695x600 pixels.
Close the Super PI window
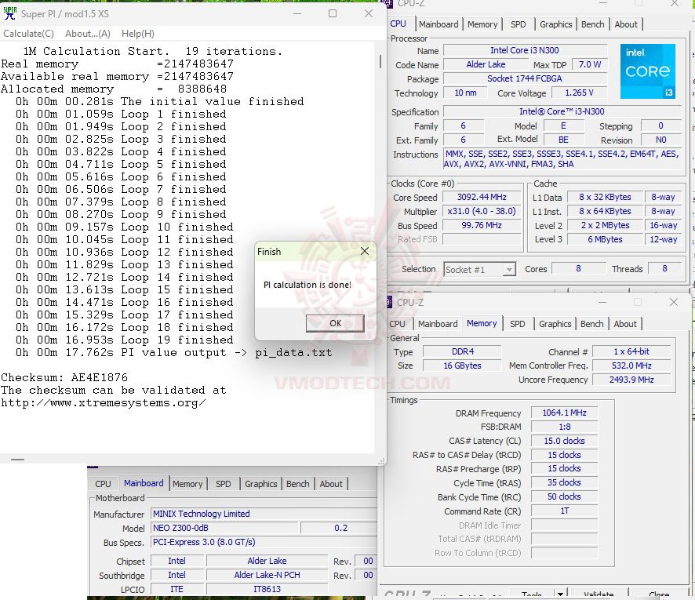[x=369, y=13]
